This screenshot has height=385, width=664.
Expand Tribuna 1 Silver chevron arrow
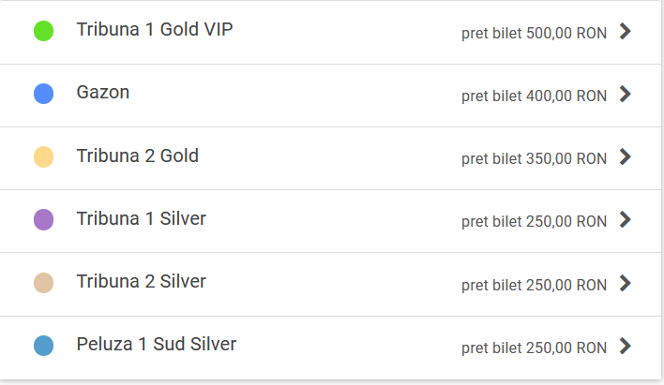626,220
